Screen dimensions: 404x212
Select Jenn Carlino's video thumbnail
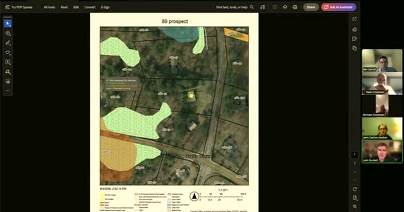pos(382,128)
